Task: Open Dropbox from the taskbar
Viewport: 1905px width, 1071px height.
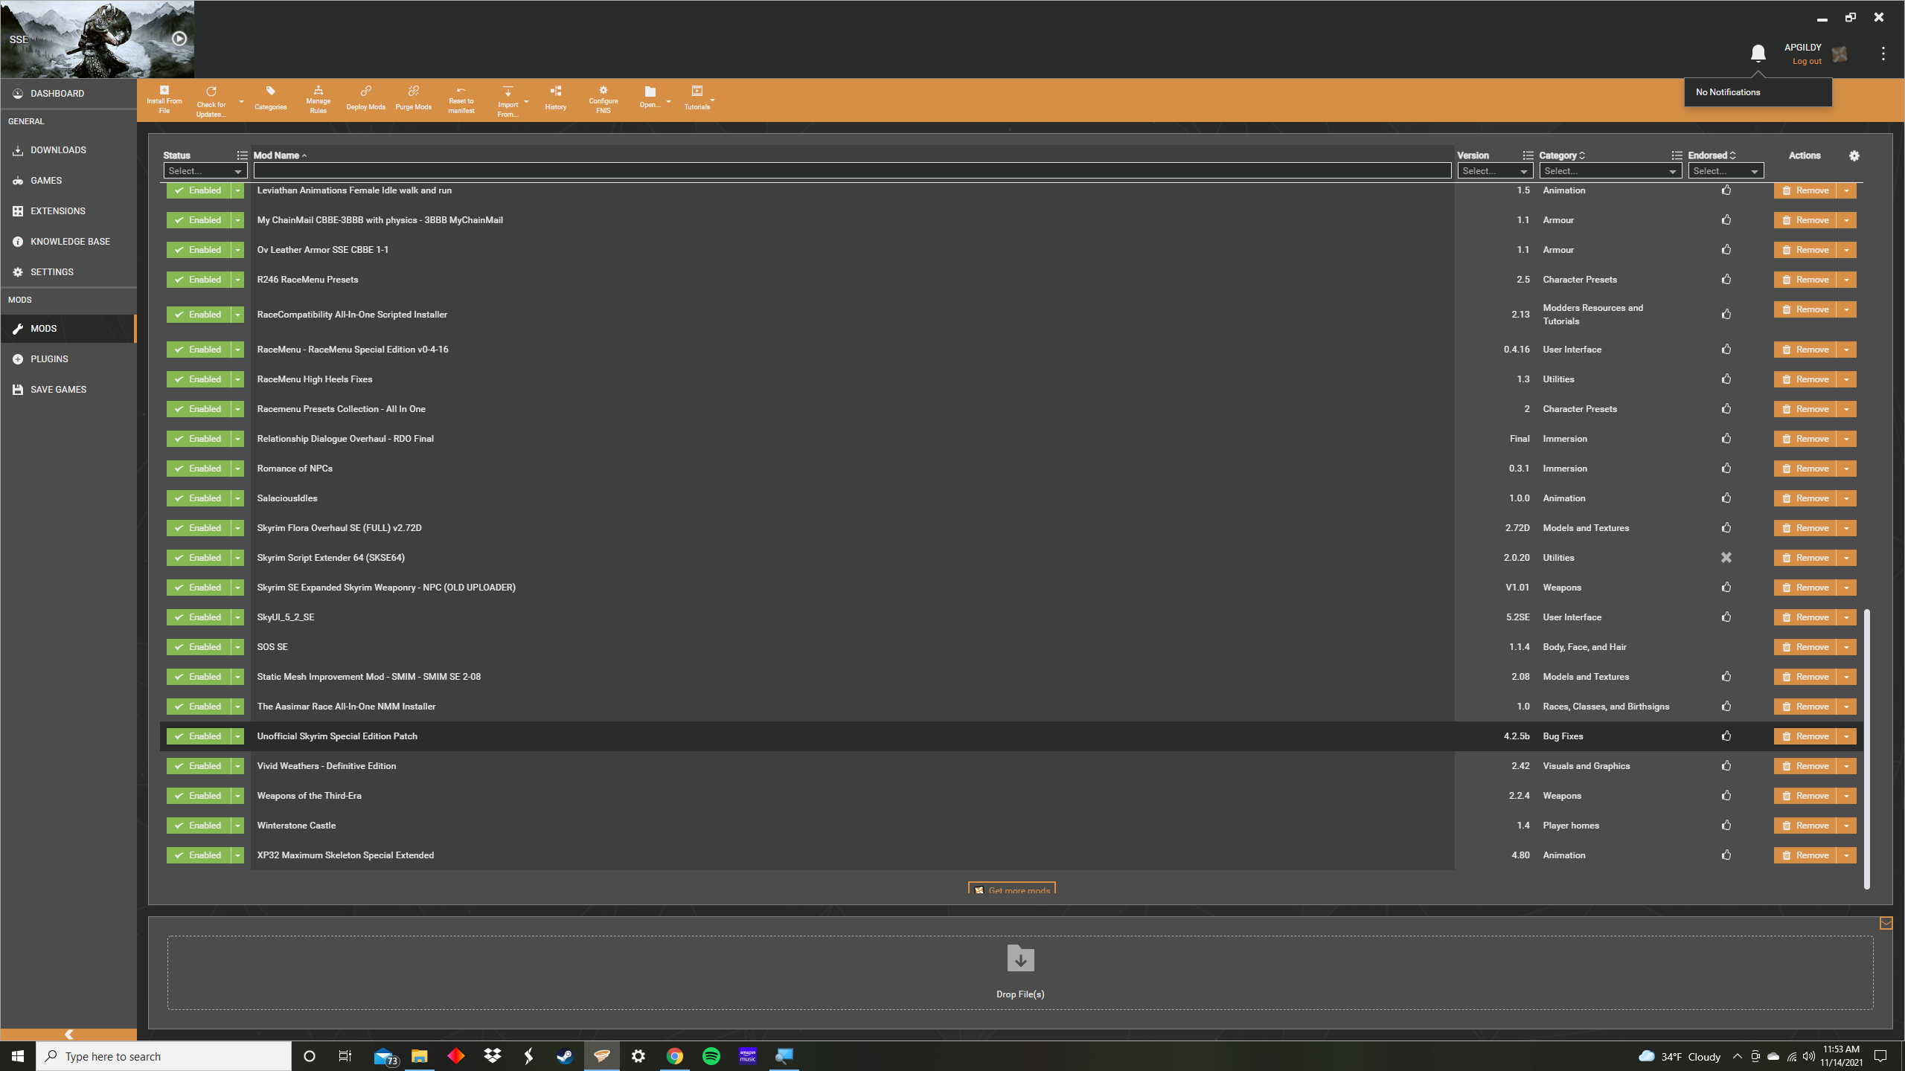Action: pos(492,1056)
